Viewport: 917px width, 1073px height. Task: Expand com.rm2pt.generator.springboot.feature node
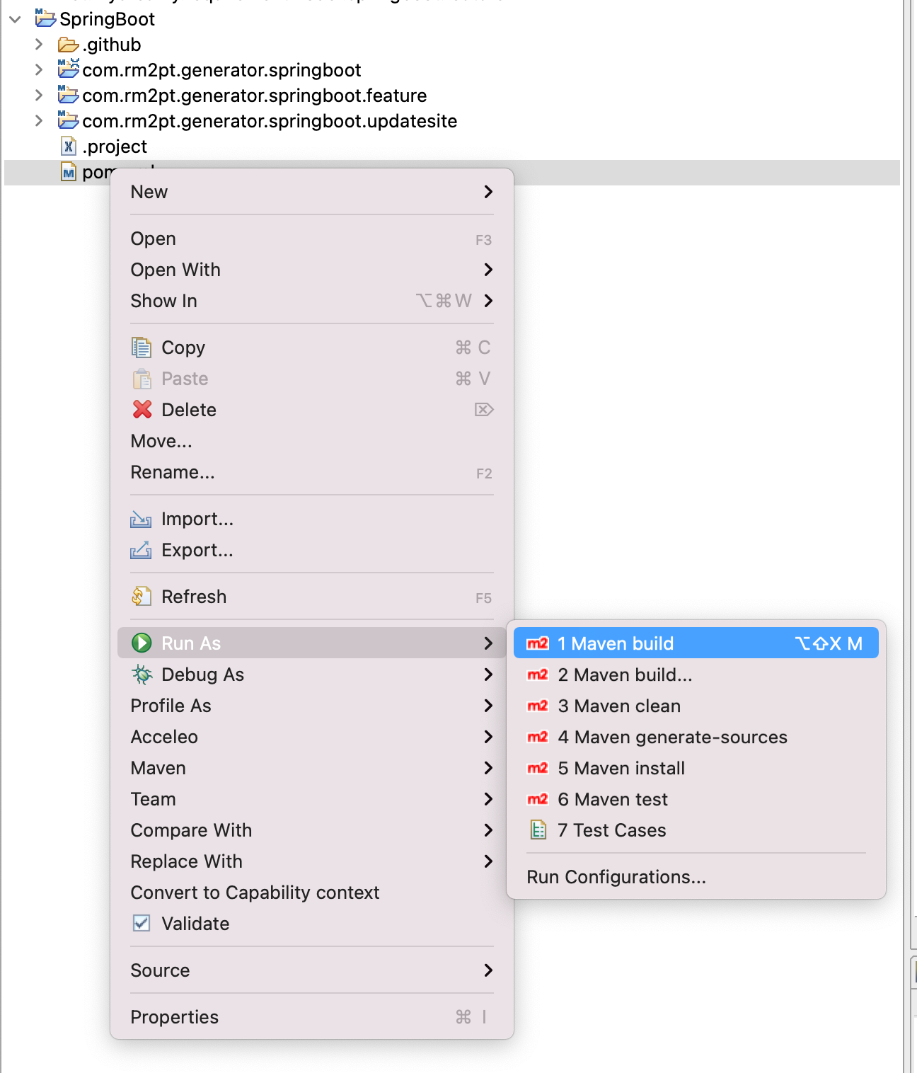(39, 96)
